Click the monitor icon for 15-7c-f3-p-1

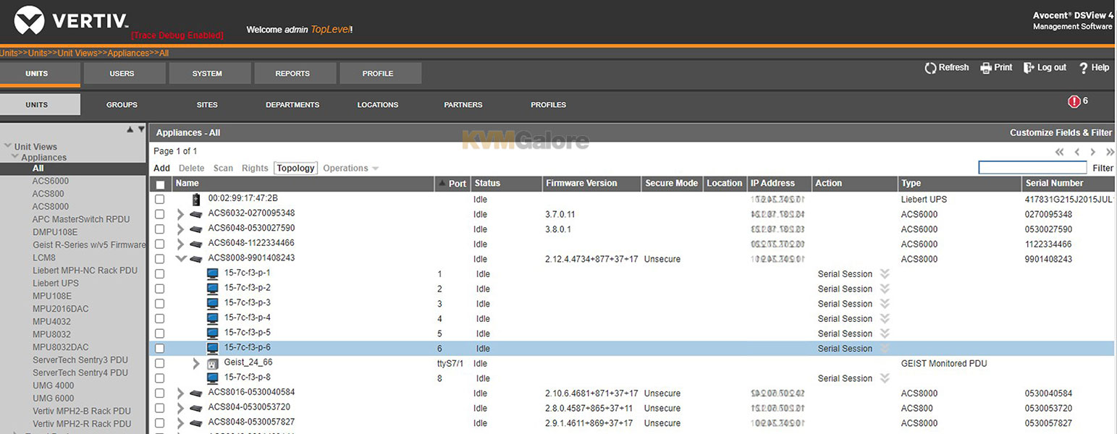click(213, 273)
